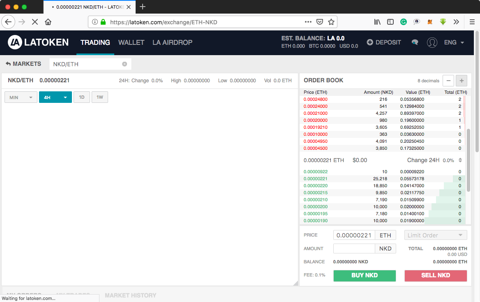Select the LATOKEN browser tab

[90, 7]
